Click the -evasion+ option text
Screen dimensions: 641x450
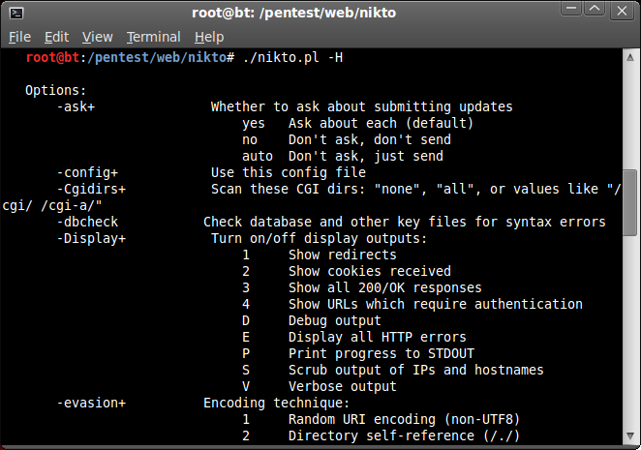(90, 403)
